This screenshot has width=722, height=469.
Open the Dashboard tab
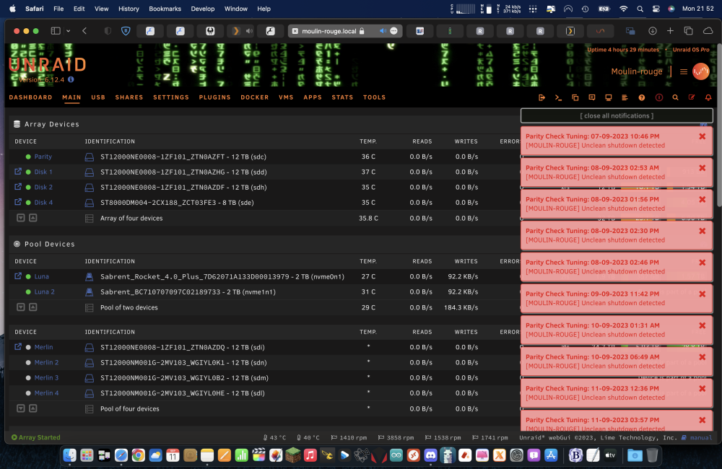(x=31, y=97)
